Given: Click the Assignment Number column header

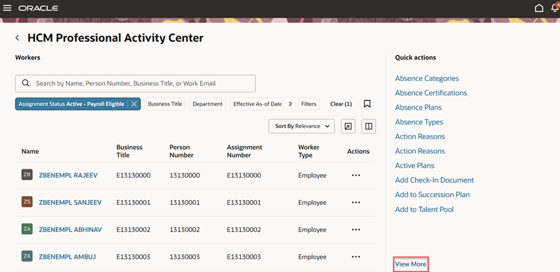Looking at the screenshot, I should tap(244, 151).
